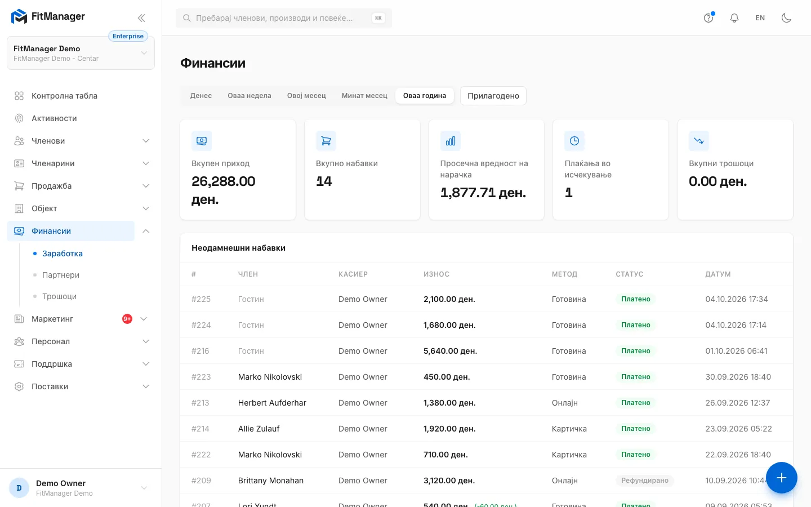
Task: Click purchase row #225 number
Action: coord(201,299)
